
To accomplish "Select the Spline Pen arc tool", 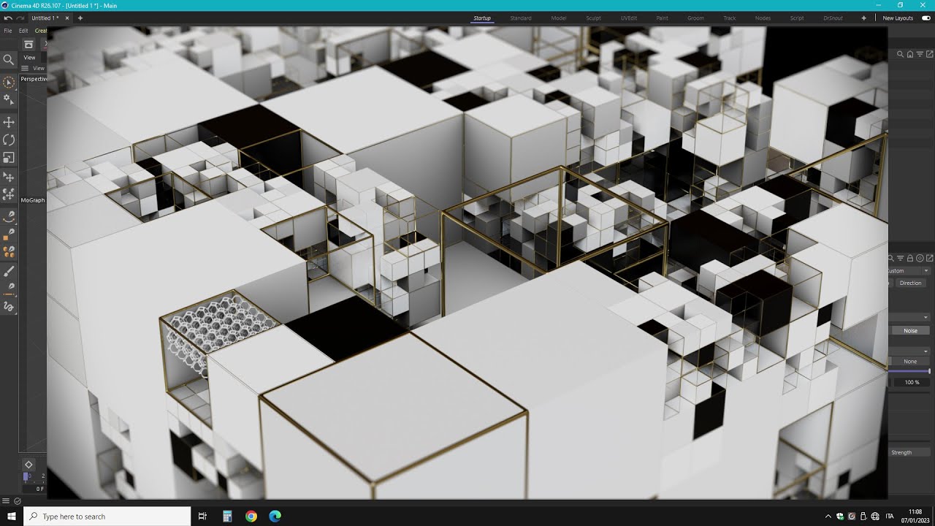I will pos(9,216).
